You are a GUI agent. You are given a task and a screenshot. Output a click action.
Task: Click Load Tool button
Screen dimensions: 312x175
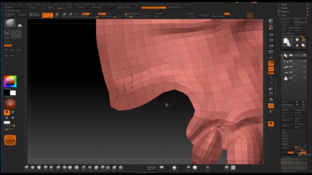point(287,19)
